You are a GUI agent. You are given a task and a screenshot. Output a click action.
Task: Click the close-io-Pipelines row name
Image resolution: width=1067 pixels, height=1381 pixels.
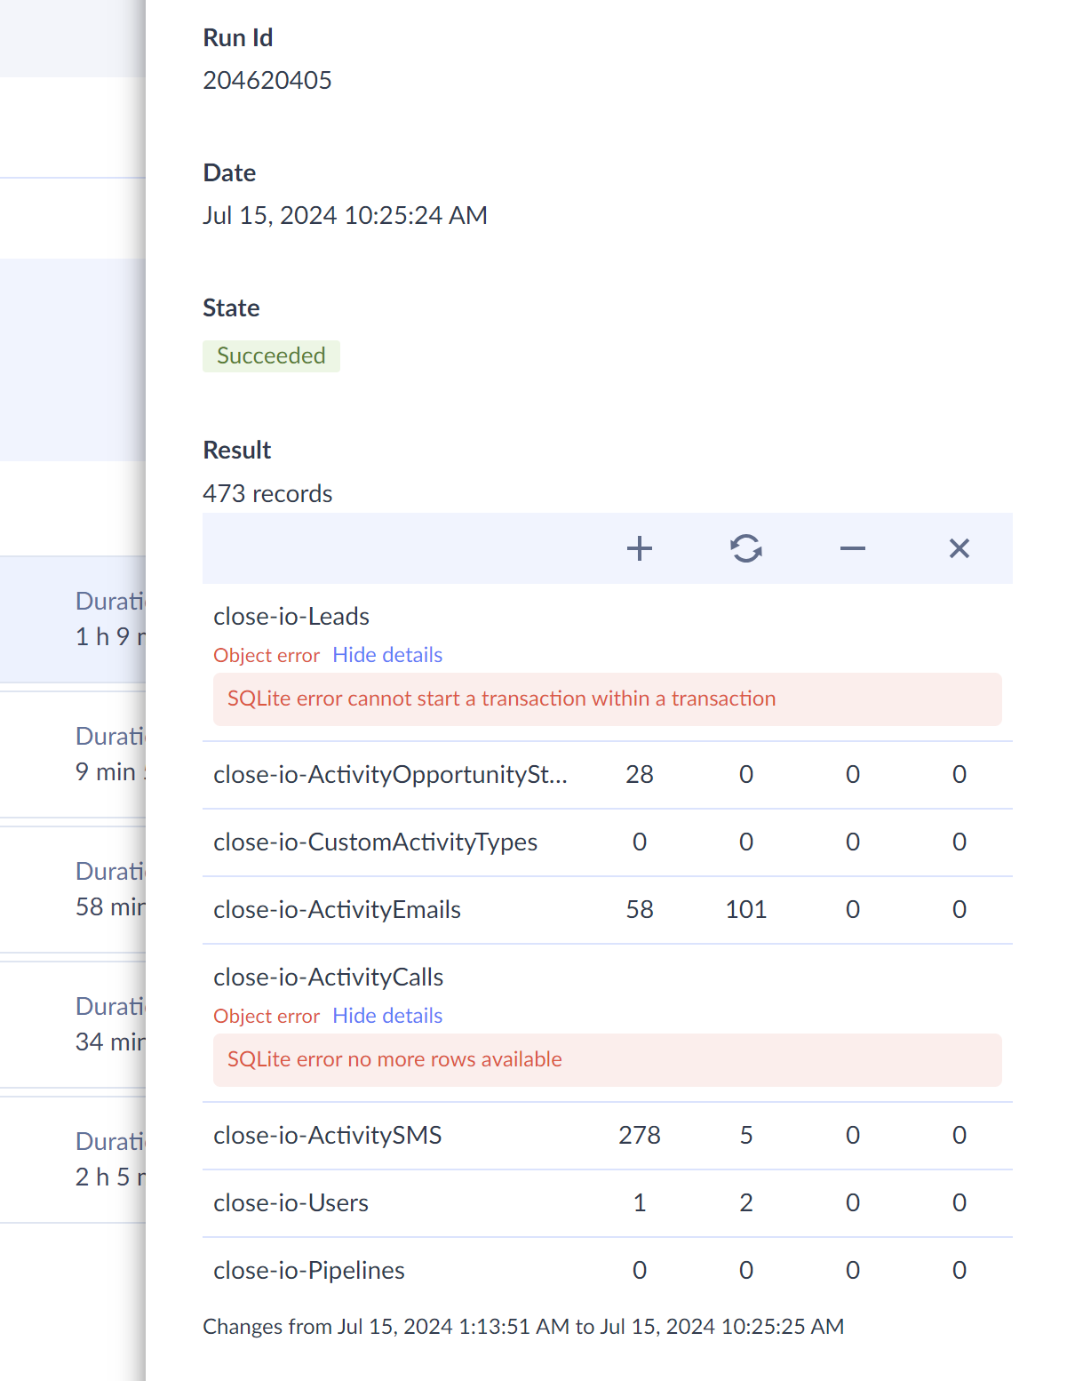coord(309,1270)
